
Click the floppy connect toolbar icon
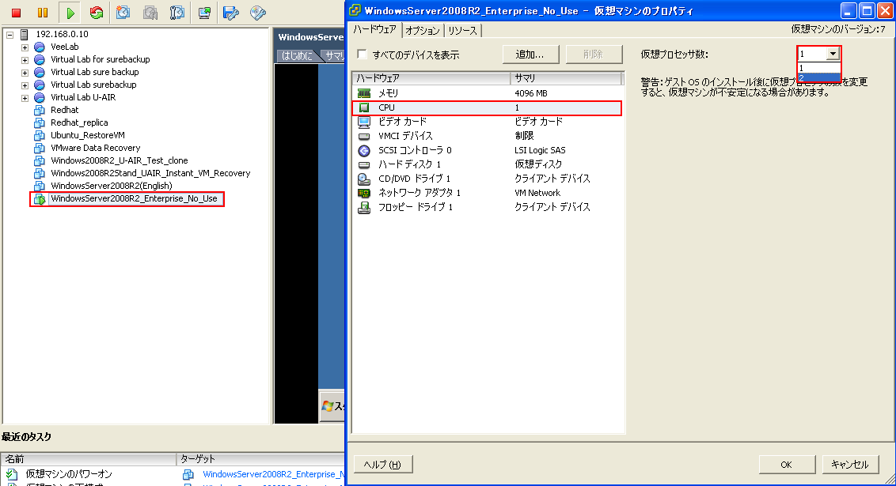(231, 13)
